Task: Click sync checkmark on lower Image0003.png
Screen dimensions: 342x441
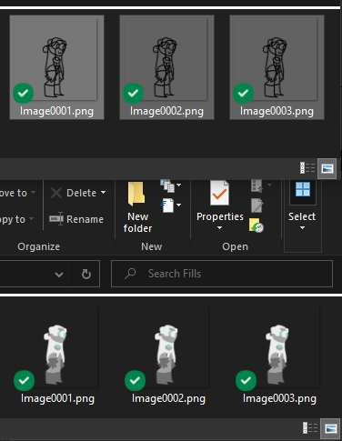Action: tap(246, 380)
